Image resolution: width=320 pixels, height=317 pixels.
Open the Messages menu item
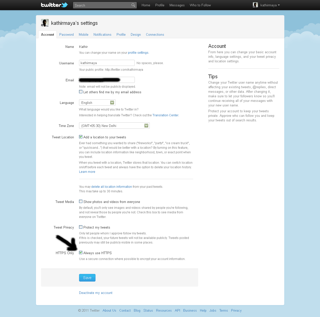click(x=177, y=5)
